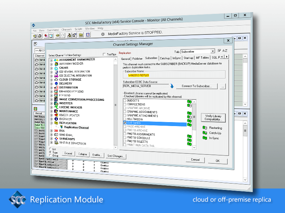Viewport: 285px width, 213px height.
Task: Click the Verify Library Compatibility button
Action: tap(213, 118)
